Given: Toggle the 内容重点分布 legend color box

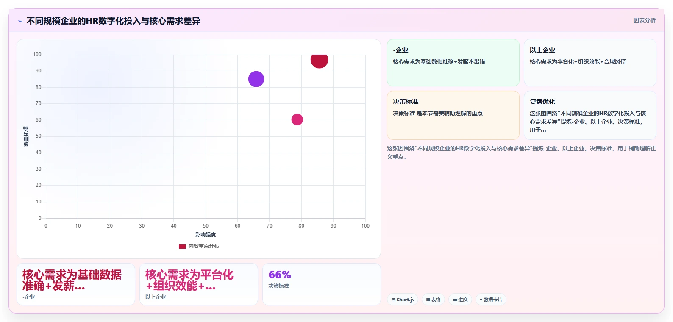Looking at the screenshot, I should click(182, 246).
